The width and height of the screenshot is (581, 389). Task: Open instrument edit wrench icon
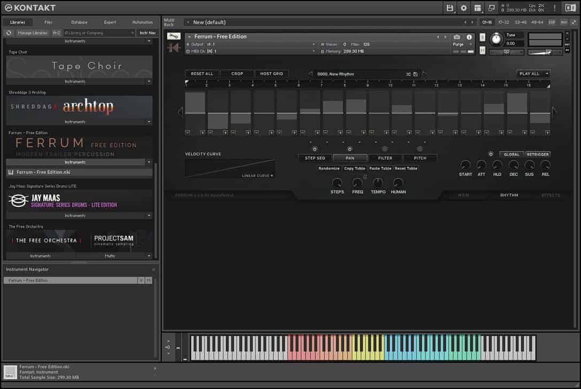(174, 36)
